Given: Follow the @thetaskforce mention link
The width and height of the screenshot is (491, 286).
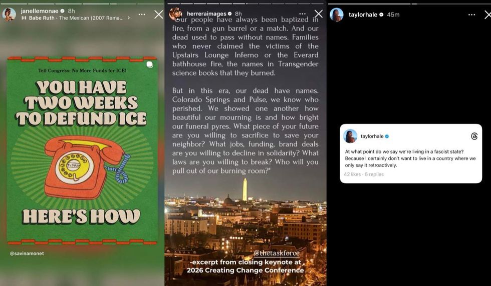Looking at the screenshot, I should [x=277, y=253].
